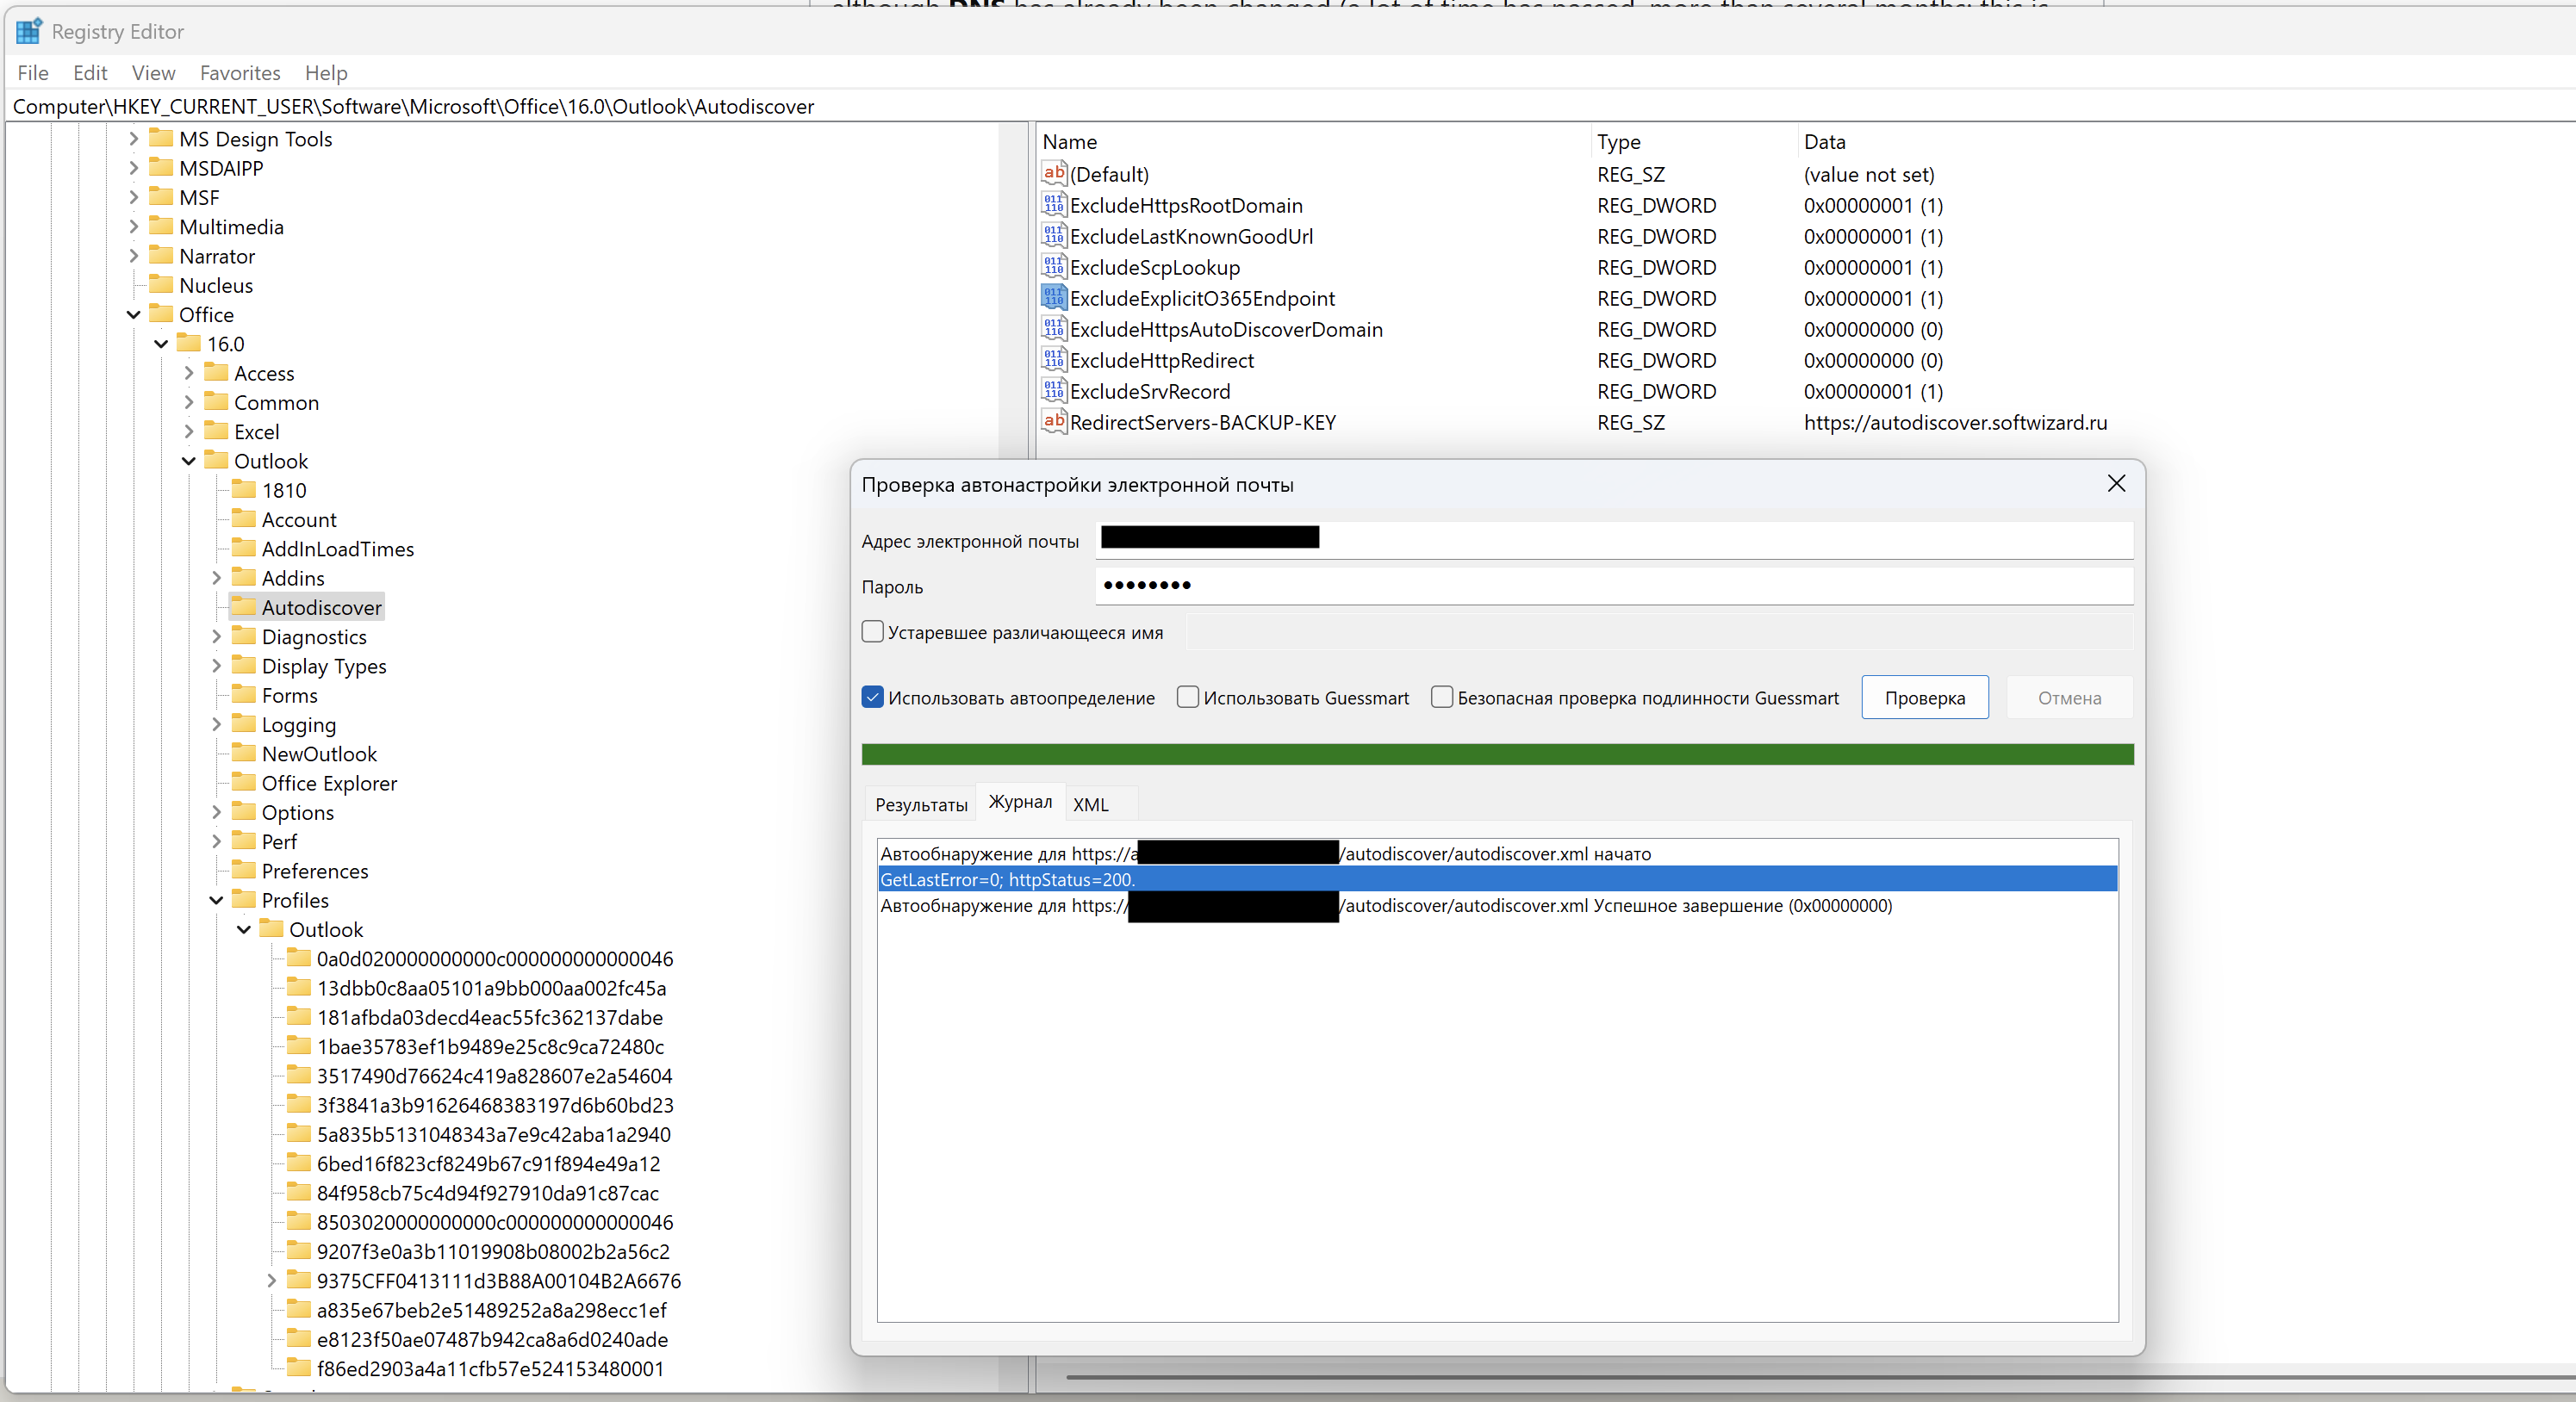
Task: Select the GetLastError=0 log line
Action: click(1497, 879)
